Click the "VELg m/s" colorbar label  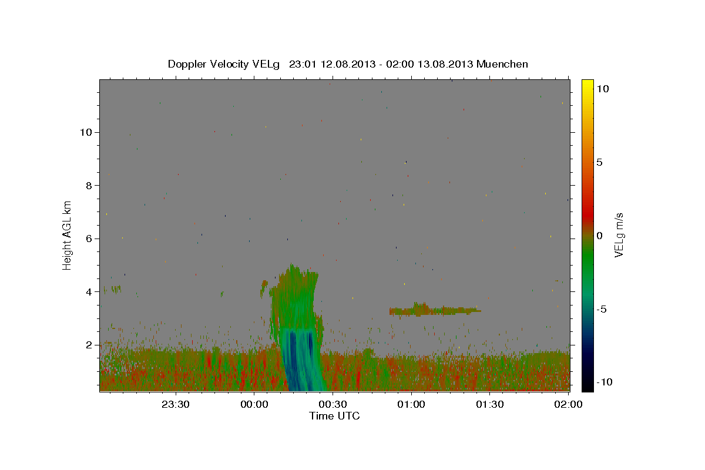(x=619, y=235)
